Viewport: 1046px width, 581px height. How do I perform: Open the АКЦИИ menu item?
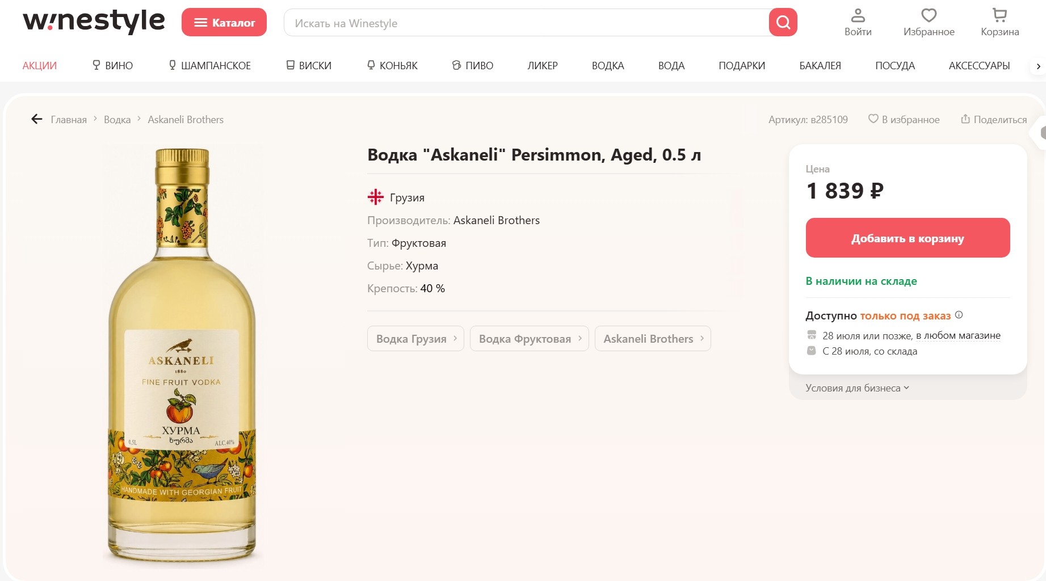click(x=40, y=66)
